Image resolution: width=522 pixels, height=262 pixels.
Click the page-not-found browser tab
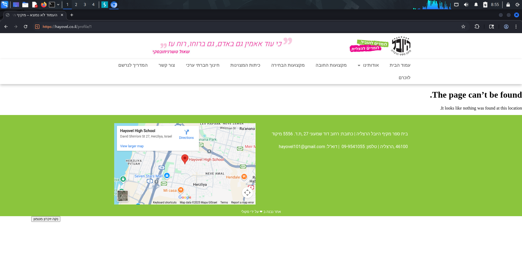click(35, 15)
